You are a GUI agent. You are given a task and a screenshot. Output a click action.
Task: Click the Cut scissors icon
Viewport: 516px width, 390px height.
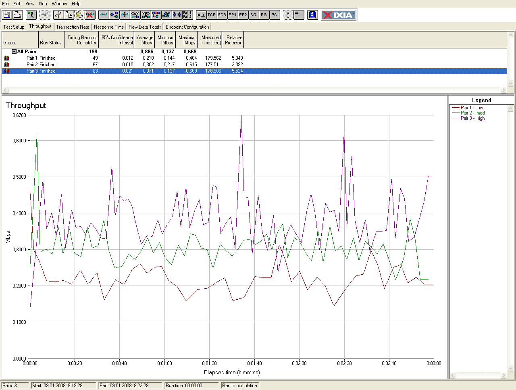click(x=58, y=15)
